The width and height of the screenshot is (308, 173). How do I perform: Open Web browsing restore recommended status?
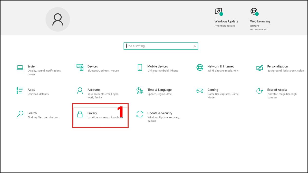pyautogui.click(x=260, y=22)
